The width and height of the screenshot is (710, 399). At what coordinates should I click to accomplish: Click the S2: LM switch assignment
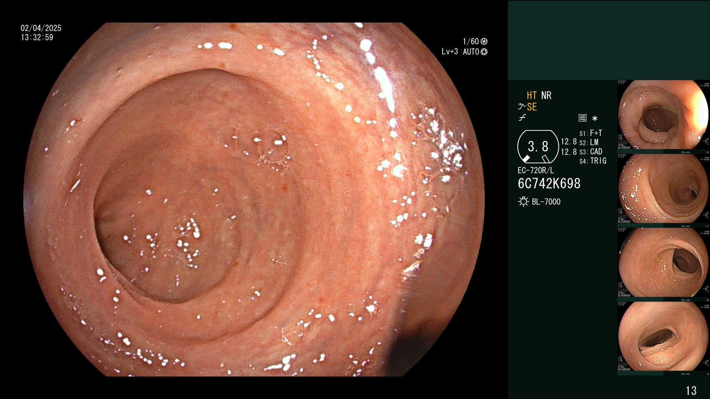click(589, 142)
